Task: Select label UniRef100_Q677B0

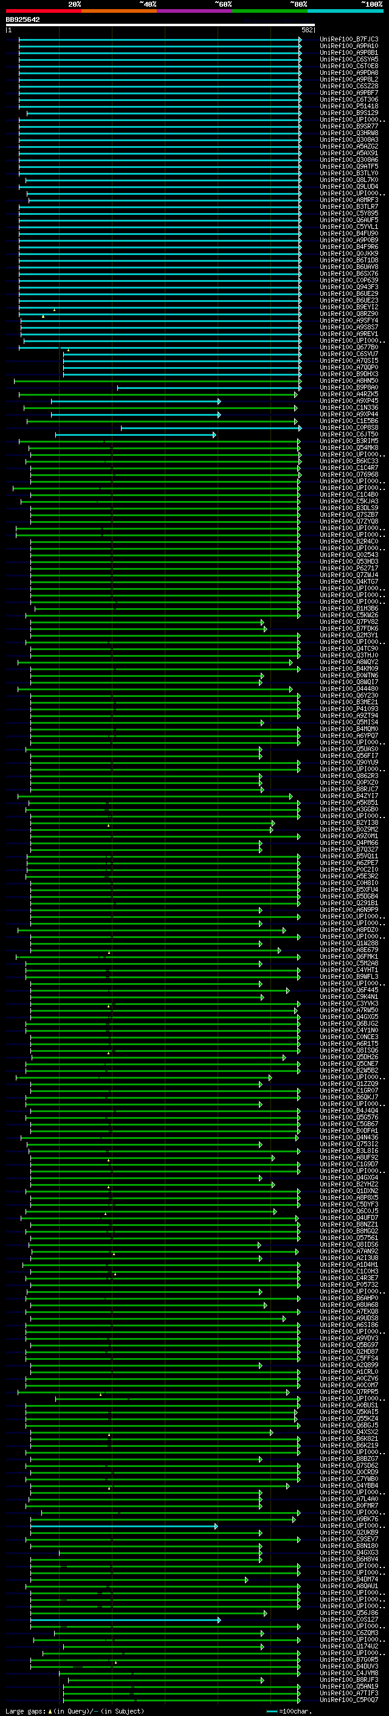Action: click(349, 347)
